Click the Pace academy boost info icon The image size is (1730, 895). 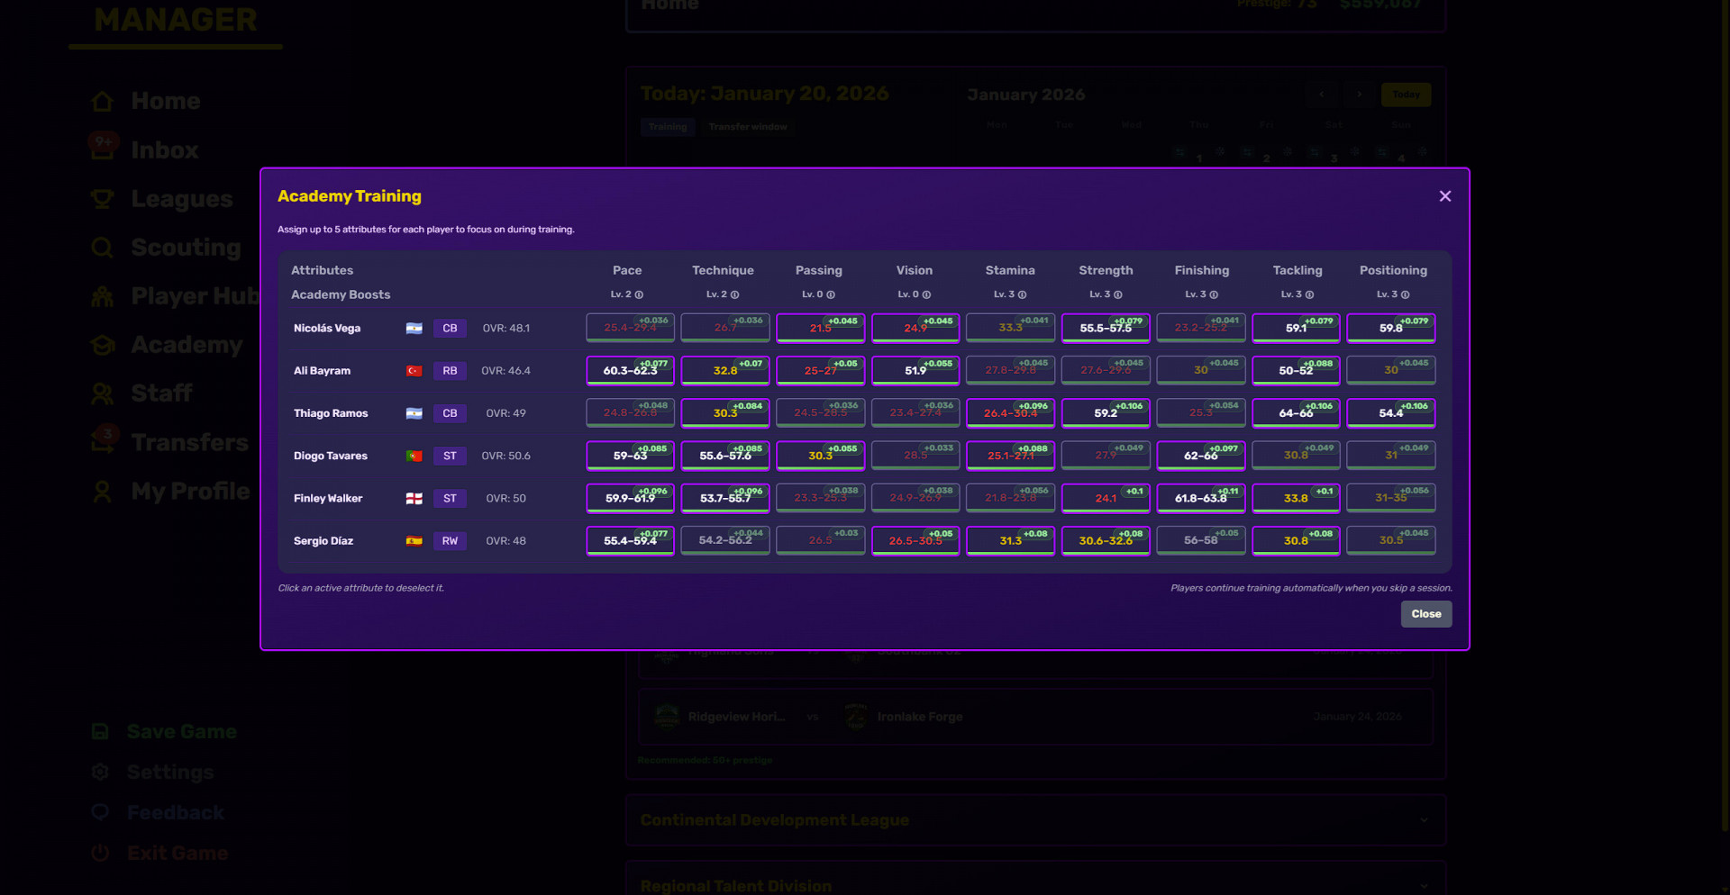[639, 295]
